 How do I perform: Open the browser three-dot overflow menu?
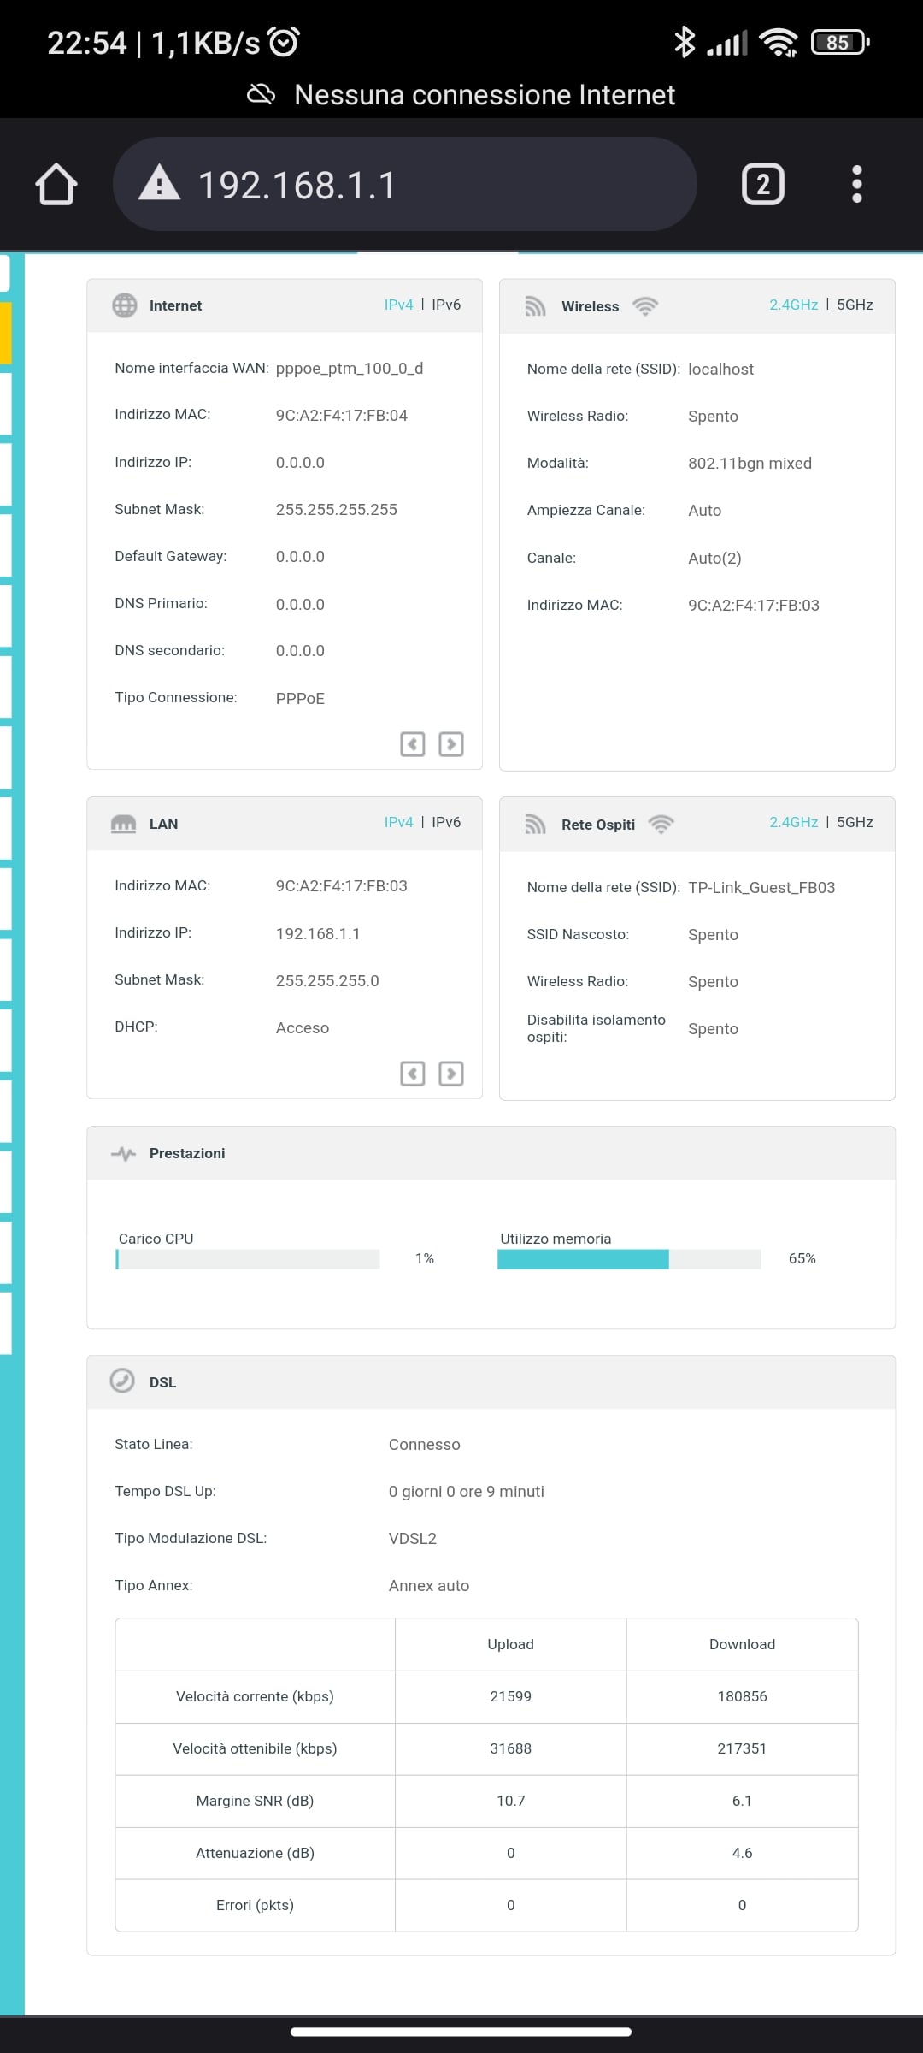click(x=856, y=185)
